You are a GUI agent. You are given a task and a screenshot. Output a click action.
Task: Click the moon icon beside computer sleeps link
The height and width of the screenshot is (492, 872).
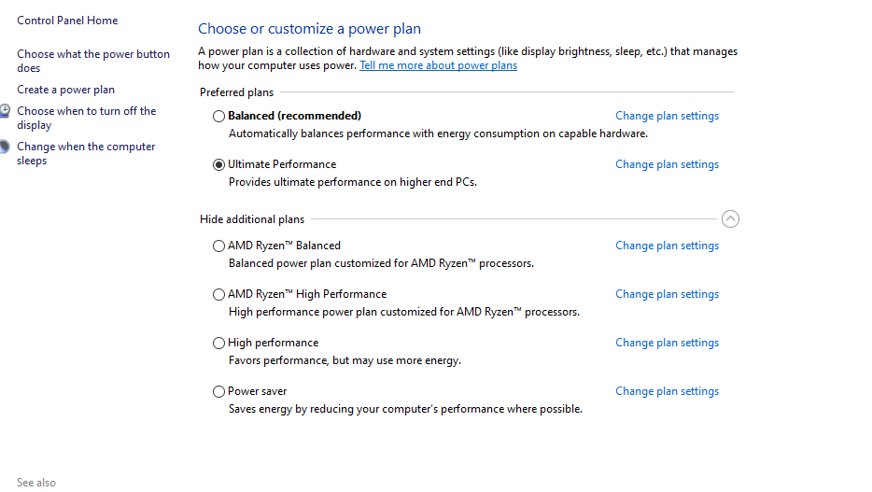tap(5, 147)
